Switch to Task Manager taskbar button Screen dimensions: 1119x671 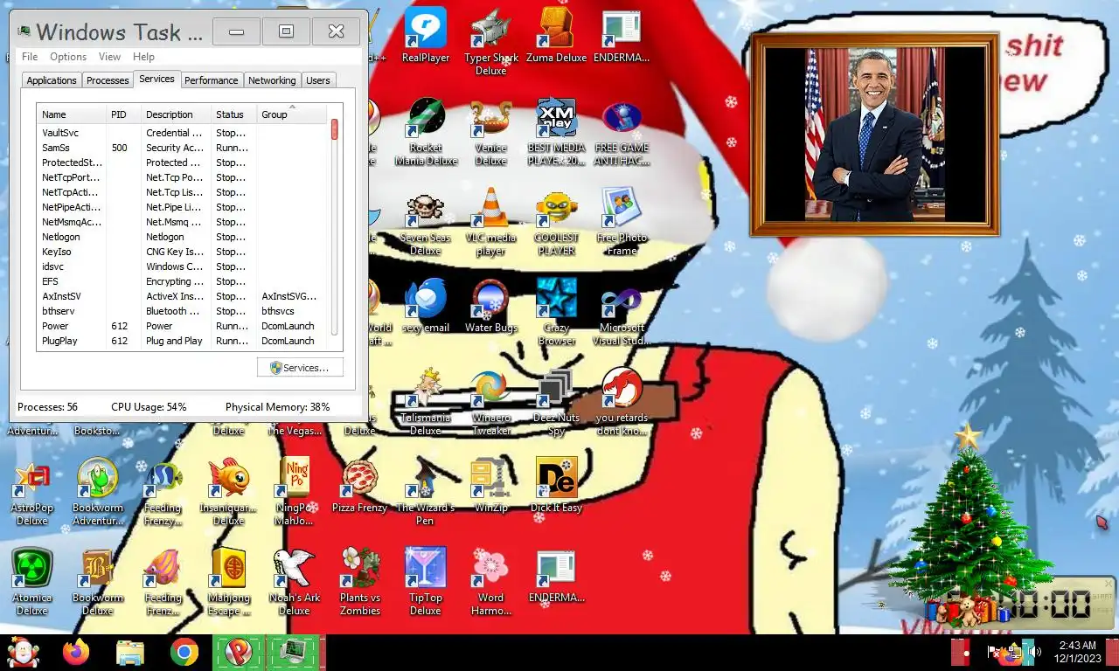(x=292, y=652)
